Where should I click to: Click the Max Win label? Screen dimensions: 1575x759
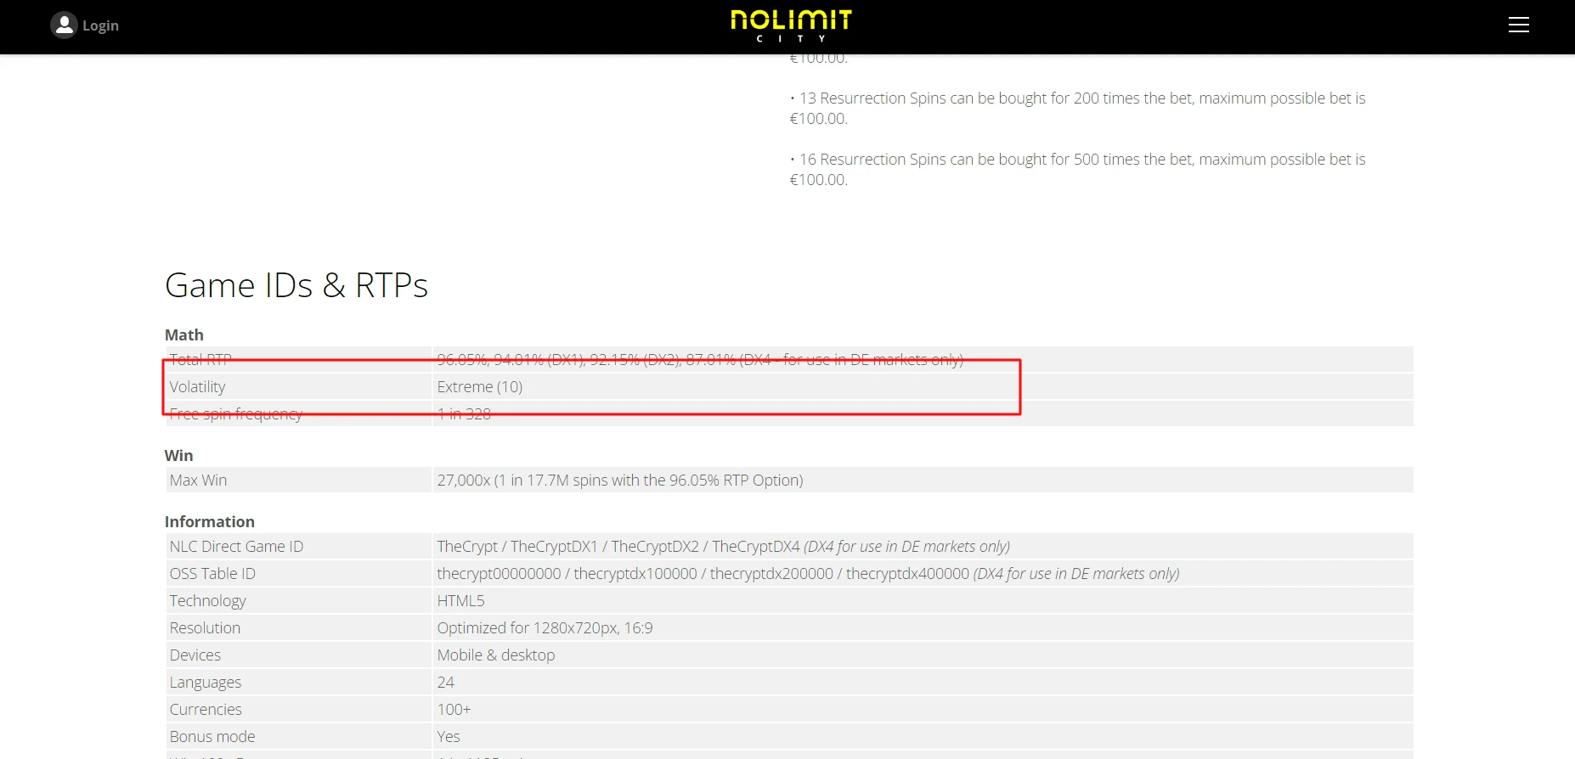[x=198, y=480]
